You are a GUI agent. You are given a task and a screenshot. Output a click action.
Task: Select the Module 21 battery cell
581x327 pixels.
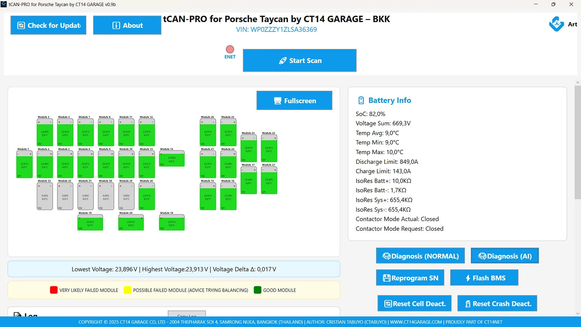click(269, 180)
